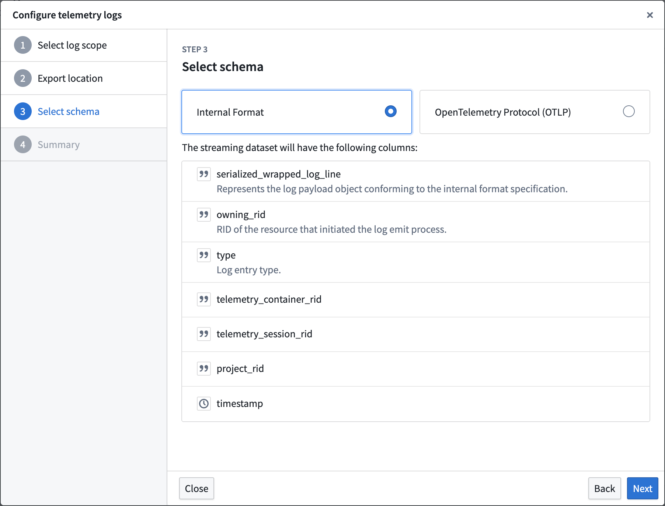Go to the Select schema step

[69, 111]
